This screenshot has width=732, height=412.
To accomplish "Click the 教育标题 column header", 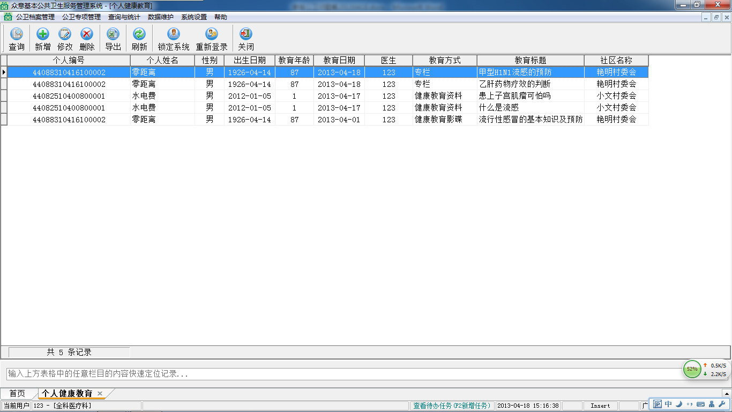I will (x=531, y=60).
